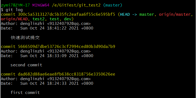The height and width of the screenshot is (98, 196).
Task: Click the green master branch after HEAD
Action: pos(147,14)
